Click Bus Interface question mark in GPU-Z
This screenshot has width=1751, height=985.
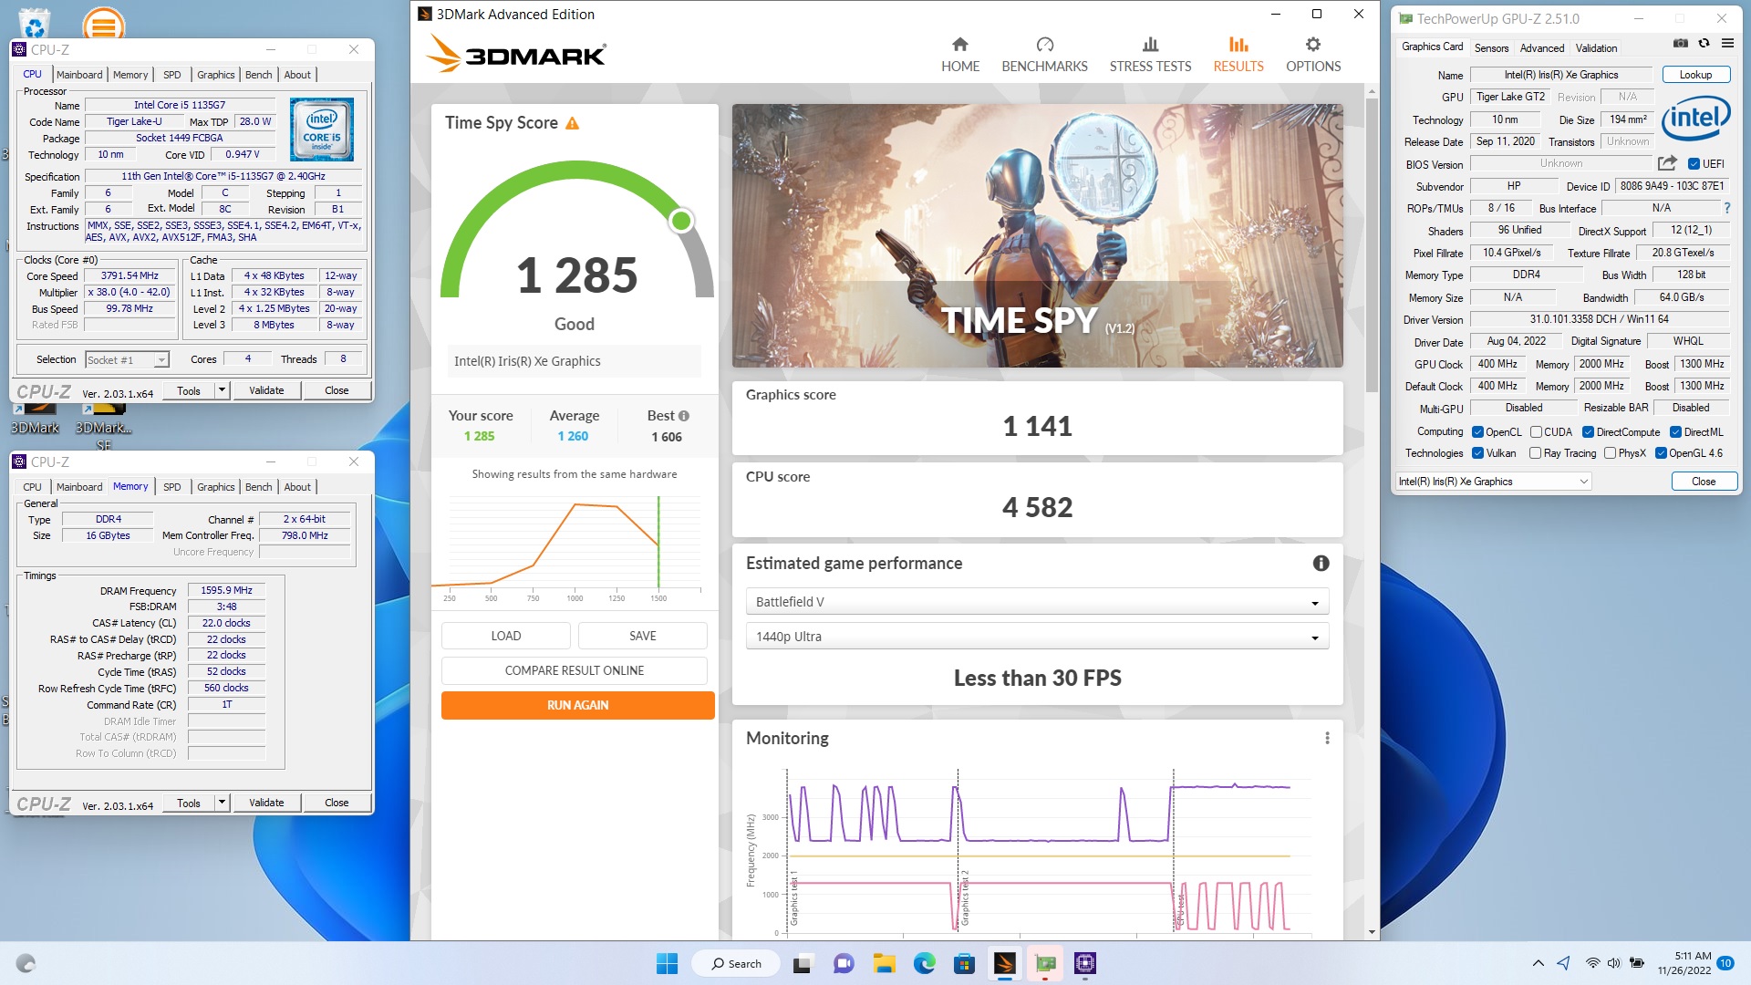[1726, 208]
